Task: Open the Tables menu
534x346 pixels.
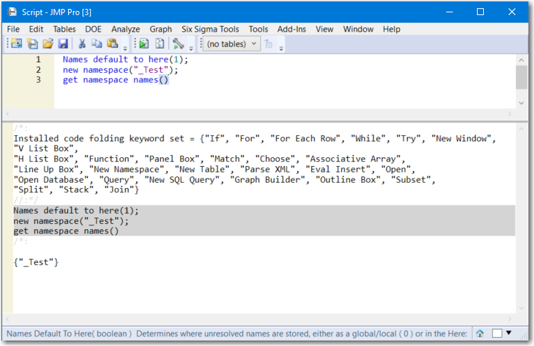Action: (x=65, y=30)
